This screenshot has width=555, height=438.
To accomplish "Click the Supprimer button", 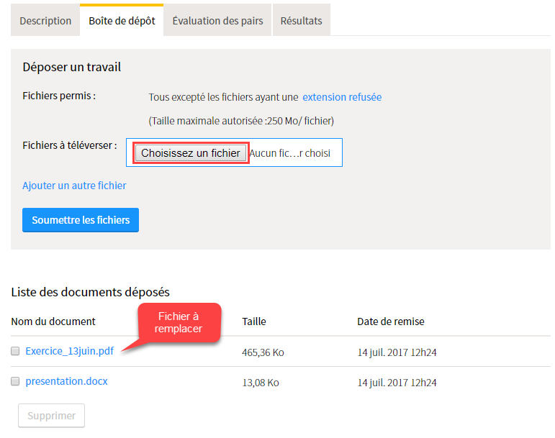I will (x=51, y=416).
